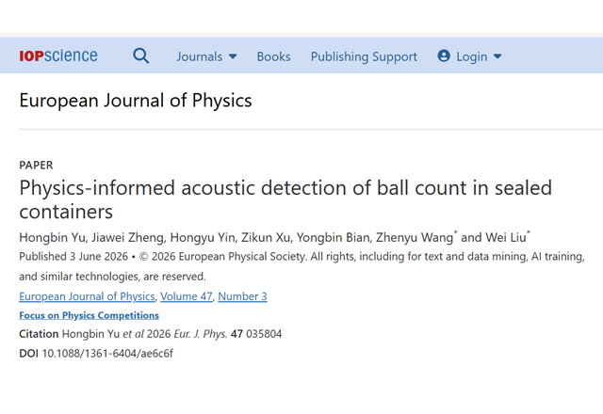Click the European Journal of Physics heading

pyautogui.click(x=136, y=101)
